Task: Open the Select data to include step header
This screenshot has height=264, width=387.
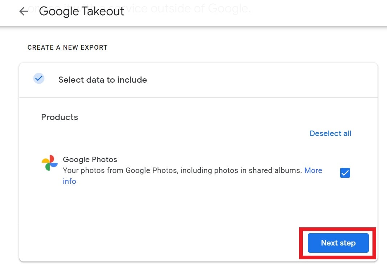Action: 102,80
